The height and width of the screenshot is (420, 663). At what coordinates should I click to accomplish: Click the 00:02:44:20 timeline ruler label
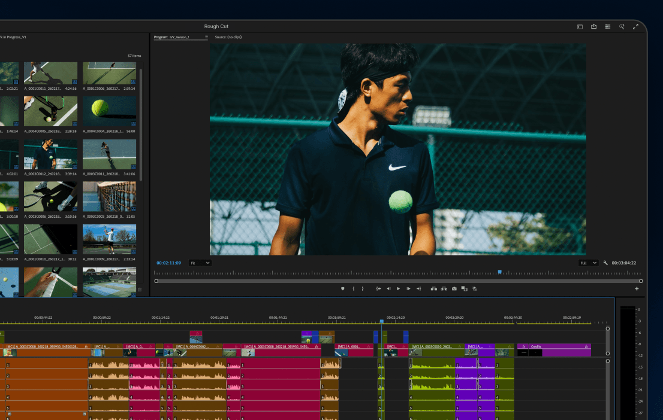[513, 318]
